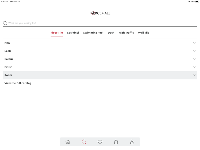This screenshot has width=200, height=150.
Task: Expand the Finish row chevron
Action: click(x=194, y=67)
